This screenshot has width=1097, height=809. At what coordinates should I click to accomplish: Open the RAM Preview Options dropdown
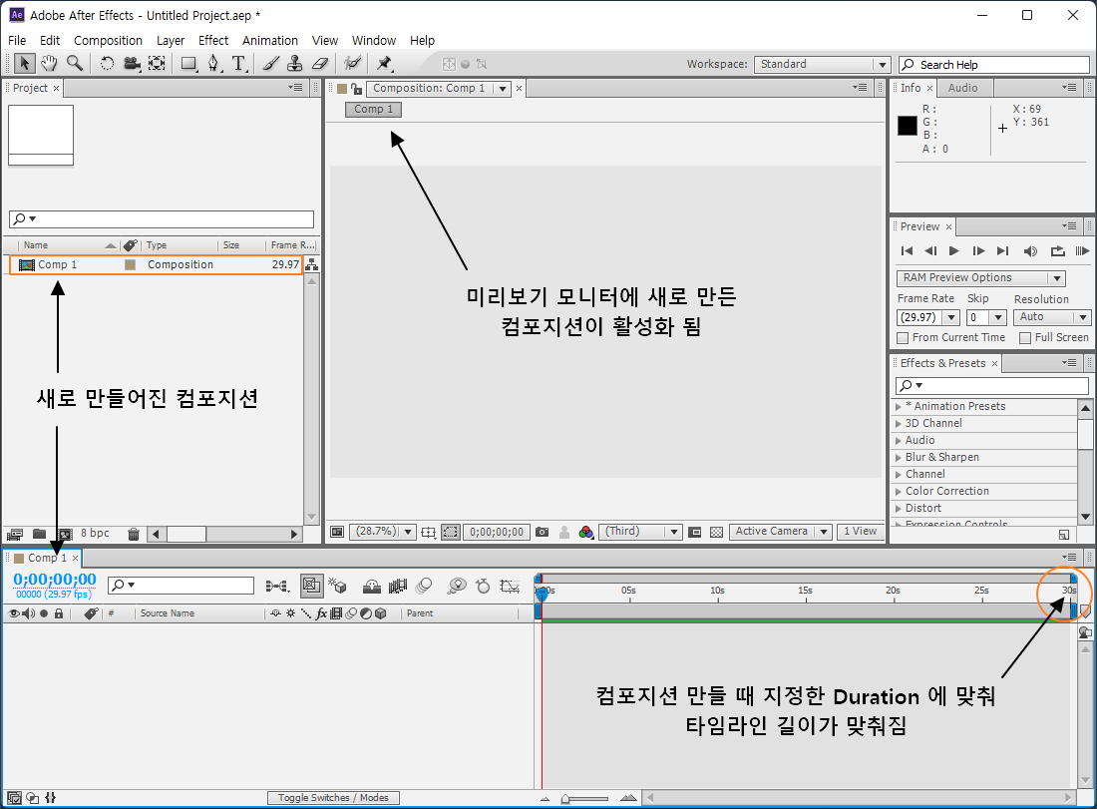coord(980,278)
